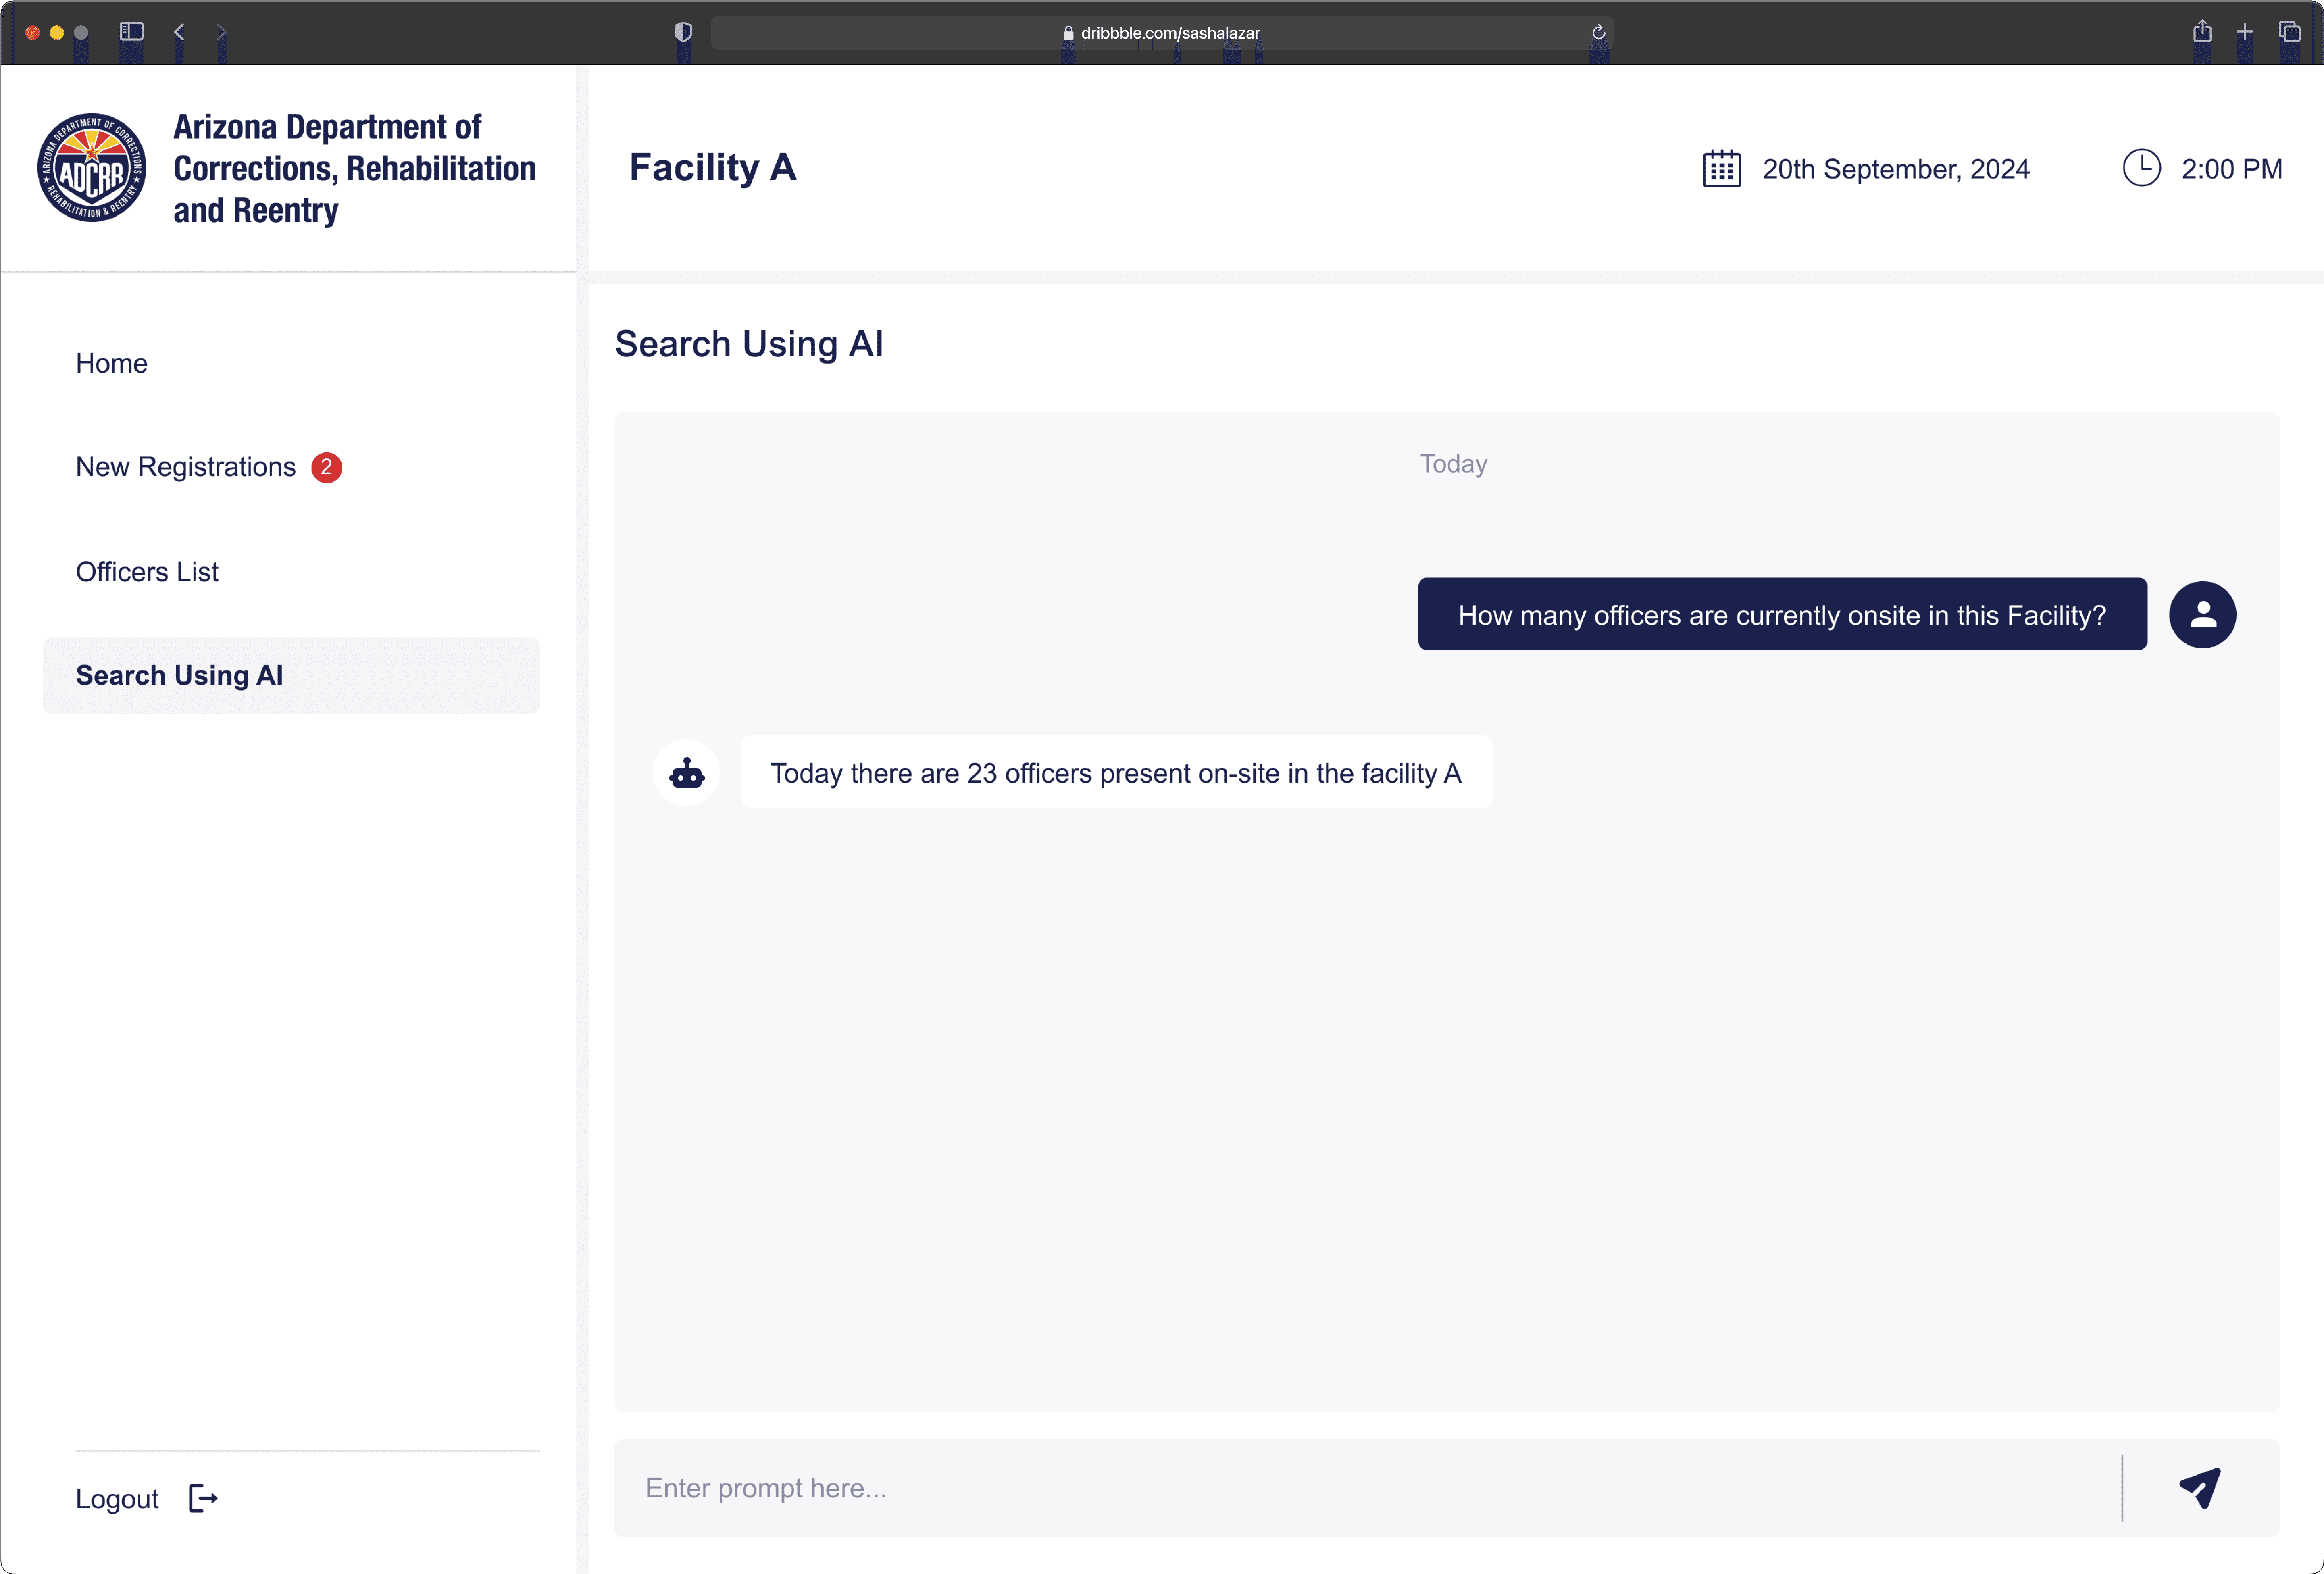Reload the page using the refresh icon
Image resolution: width=2324 pixels, height=1574 pixels.
(x=1598, y=32)
